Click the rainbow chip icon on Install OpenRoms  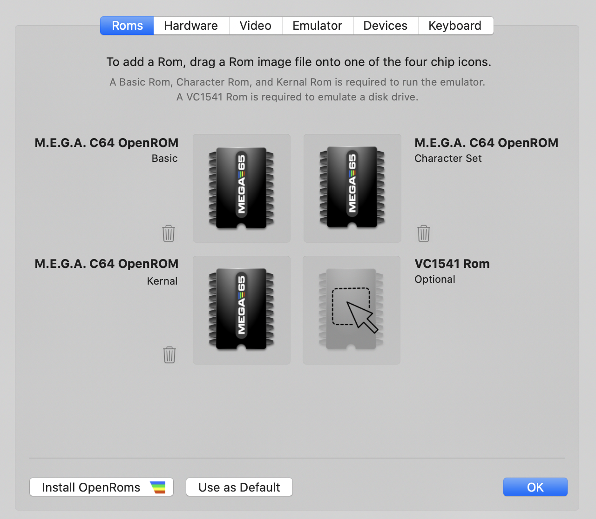click(158, 487)
